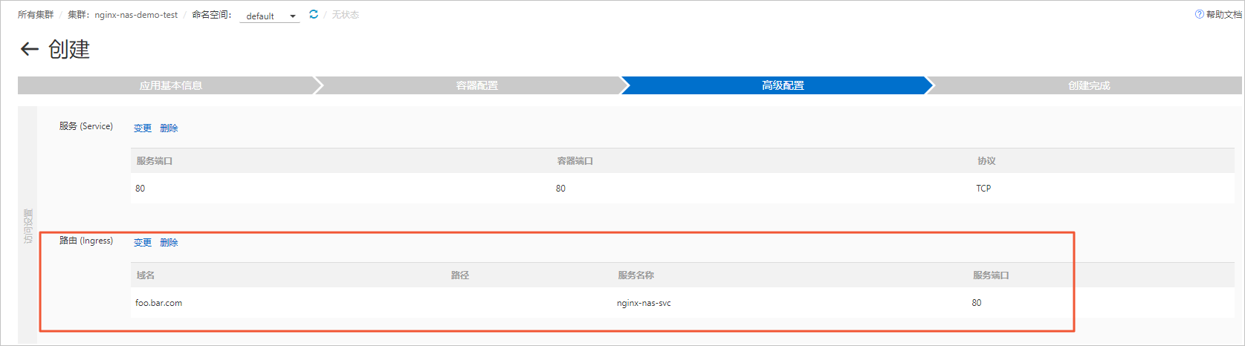Click 删除 for 路由 (Ingress)
The width and height of the screenshot is (1245, 346).
169,242
